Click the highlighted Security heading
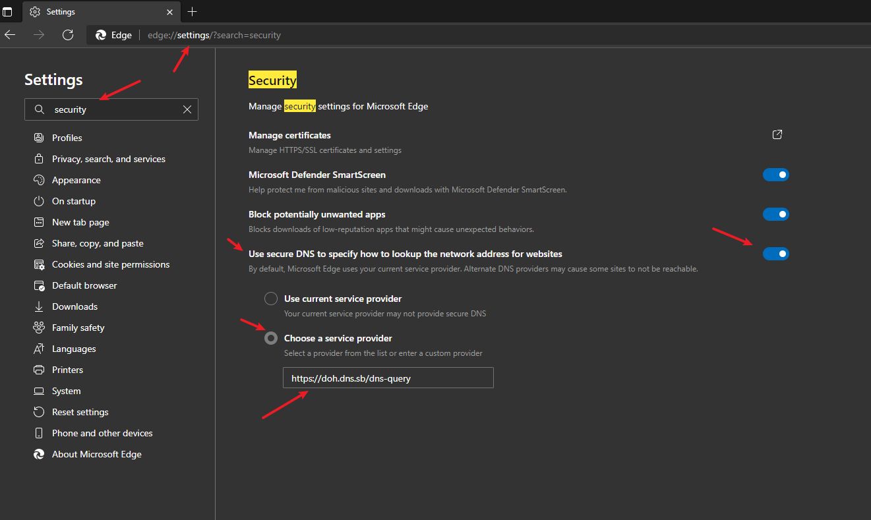Screen dimensions: 871x520 tap(272, 80)
